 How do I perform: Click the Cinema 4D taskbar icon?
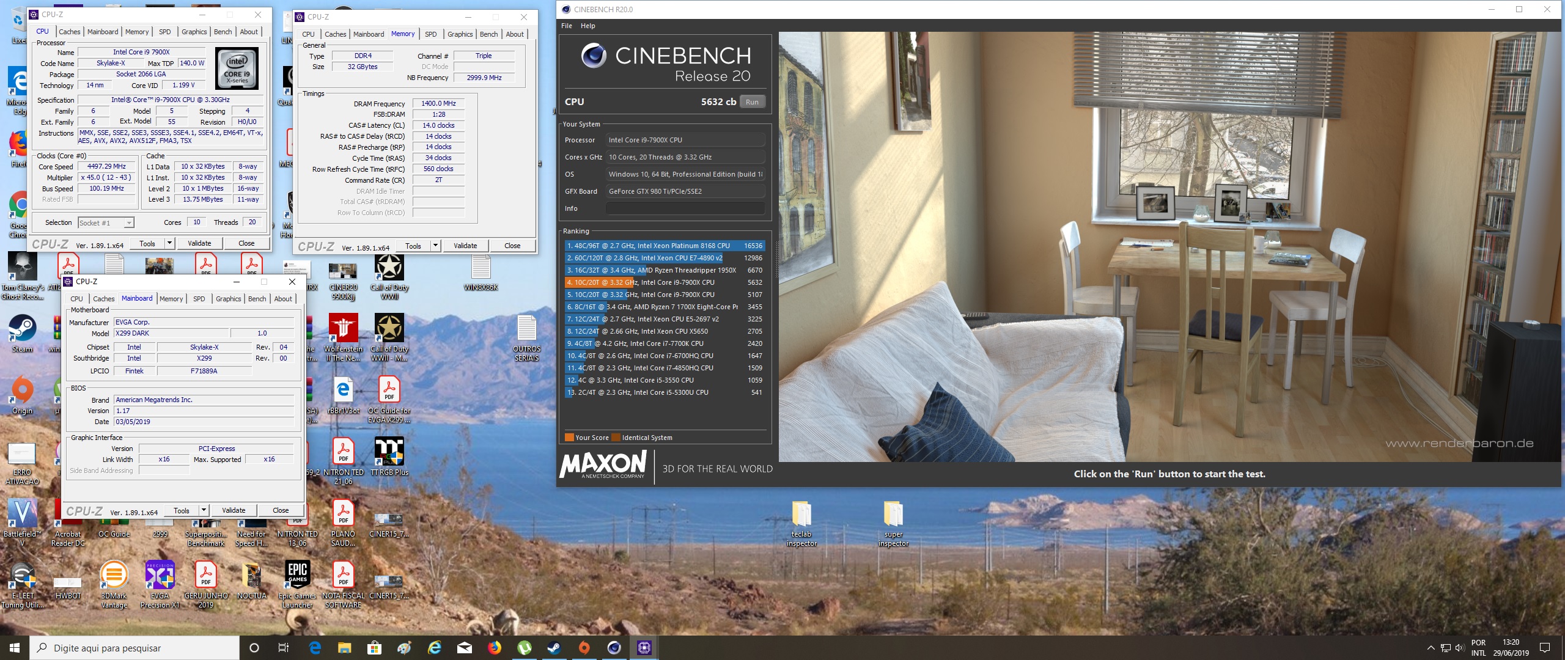click(x=614, y=648)
